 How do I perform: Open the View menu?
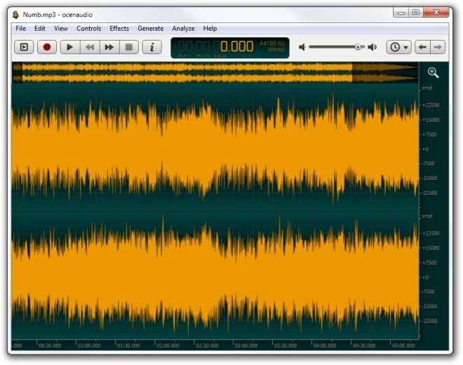tap(61, 29)
